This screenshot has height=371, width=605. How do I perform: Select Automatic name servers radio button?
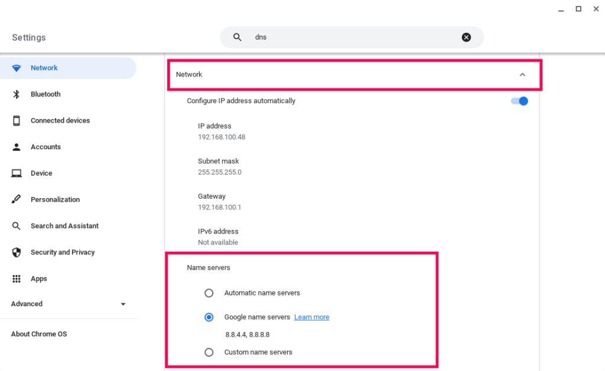(209, 293)
